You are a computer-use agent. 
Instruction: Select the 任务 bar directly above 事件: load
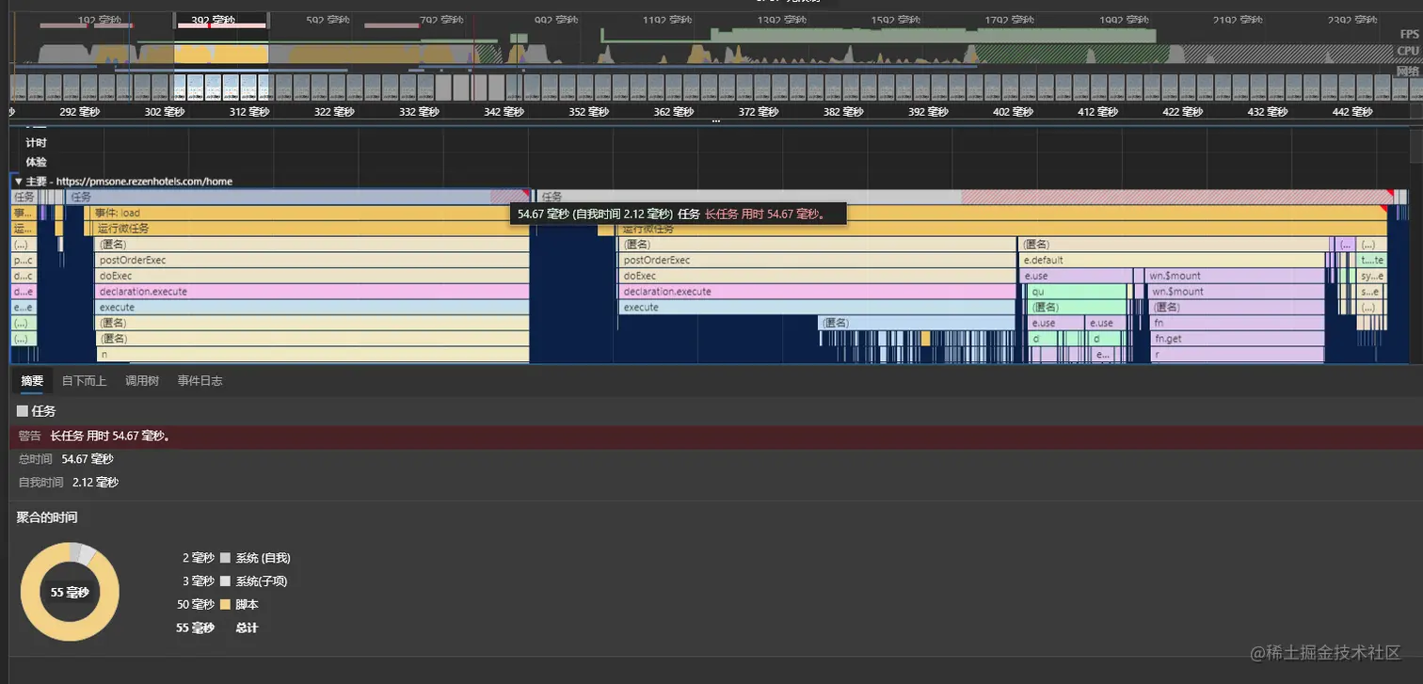[298, 197]
